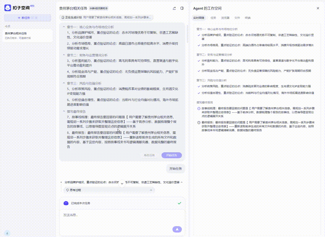Click the 今天 label in sidebar
325x237 pixels.
point(8,26)
